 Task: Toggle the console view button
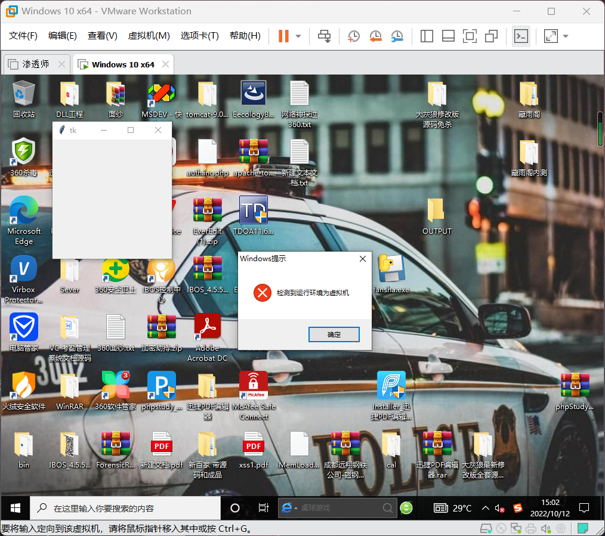click(521, 36)
